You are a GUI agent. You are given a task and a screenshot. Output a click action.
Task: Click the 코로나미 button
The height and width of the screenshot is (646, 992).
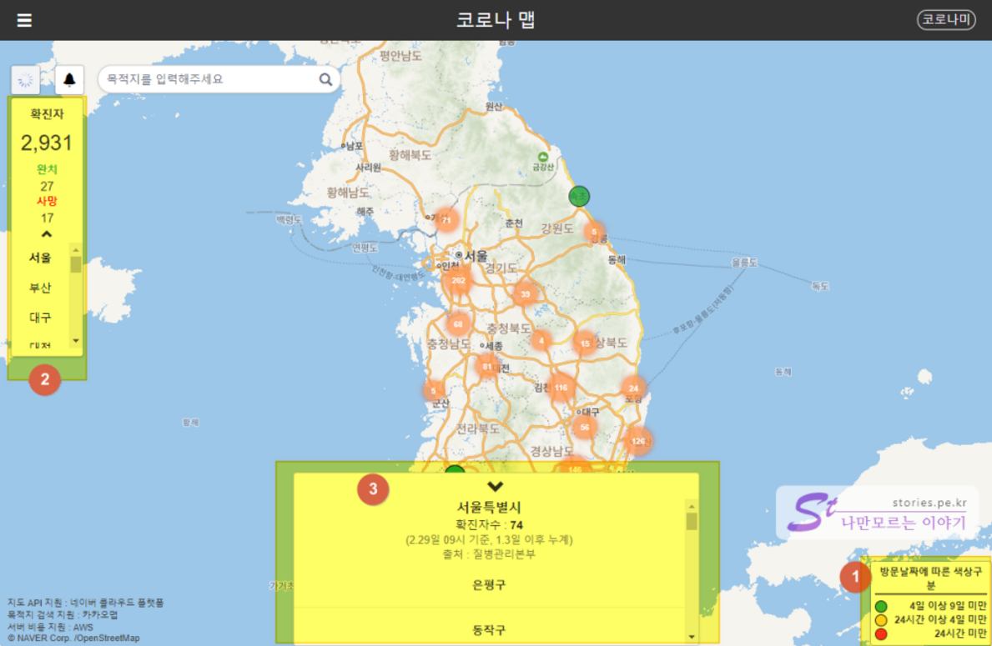coord(946,20)
